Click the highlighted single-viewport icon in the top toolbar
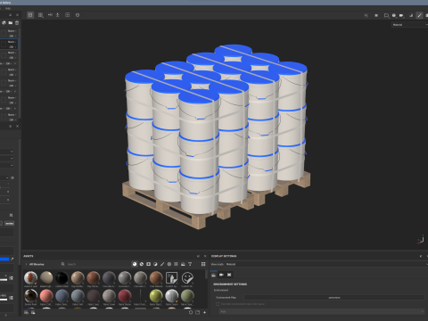Image resolution: width=428 pixels, height=321 pixels. point(30,15)
